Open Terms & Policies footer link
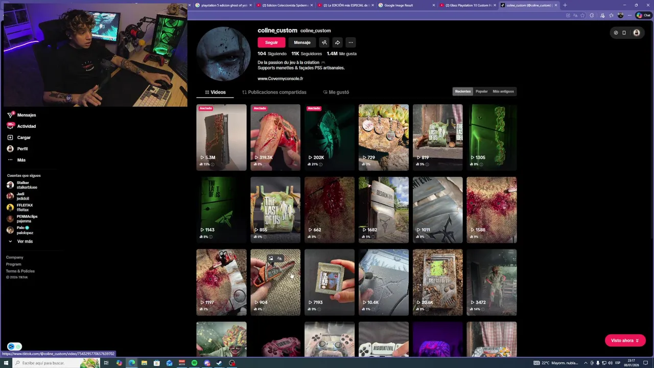The image size is (654, 368). [x=20, y=271]
